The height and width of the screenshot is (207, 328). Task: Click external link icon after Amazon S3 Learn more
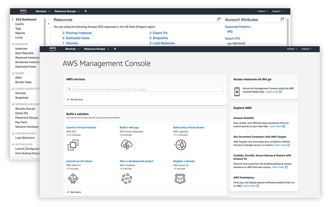tap(286, 167)
